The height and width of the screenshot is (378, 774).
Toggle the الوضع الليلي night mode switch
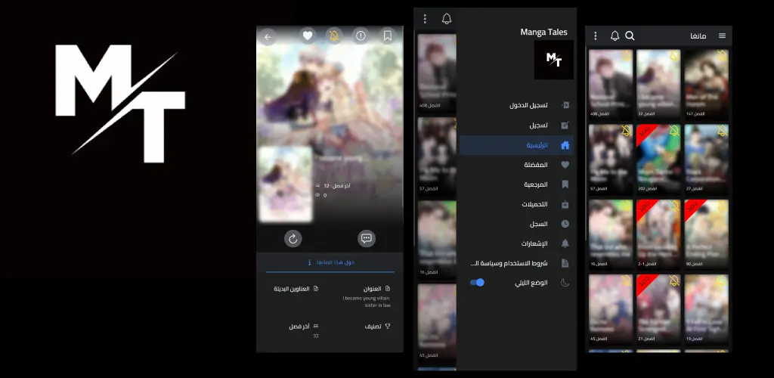coord(478,283)
